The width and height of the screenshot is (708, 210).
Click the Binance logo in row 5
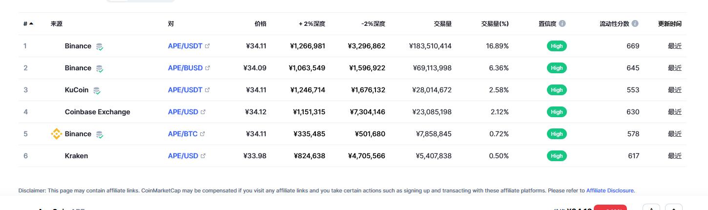[57, 134]
